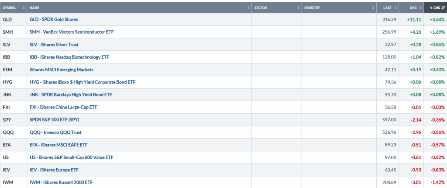Screen dimensions: 447x188
Task: Select the GLD symbol cell
Action: pyautogui.click(x=14, y=19)
